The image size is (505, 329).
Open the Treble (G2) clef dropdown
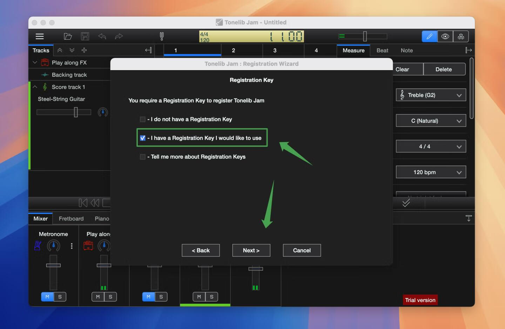(x=431, y=95)
